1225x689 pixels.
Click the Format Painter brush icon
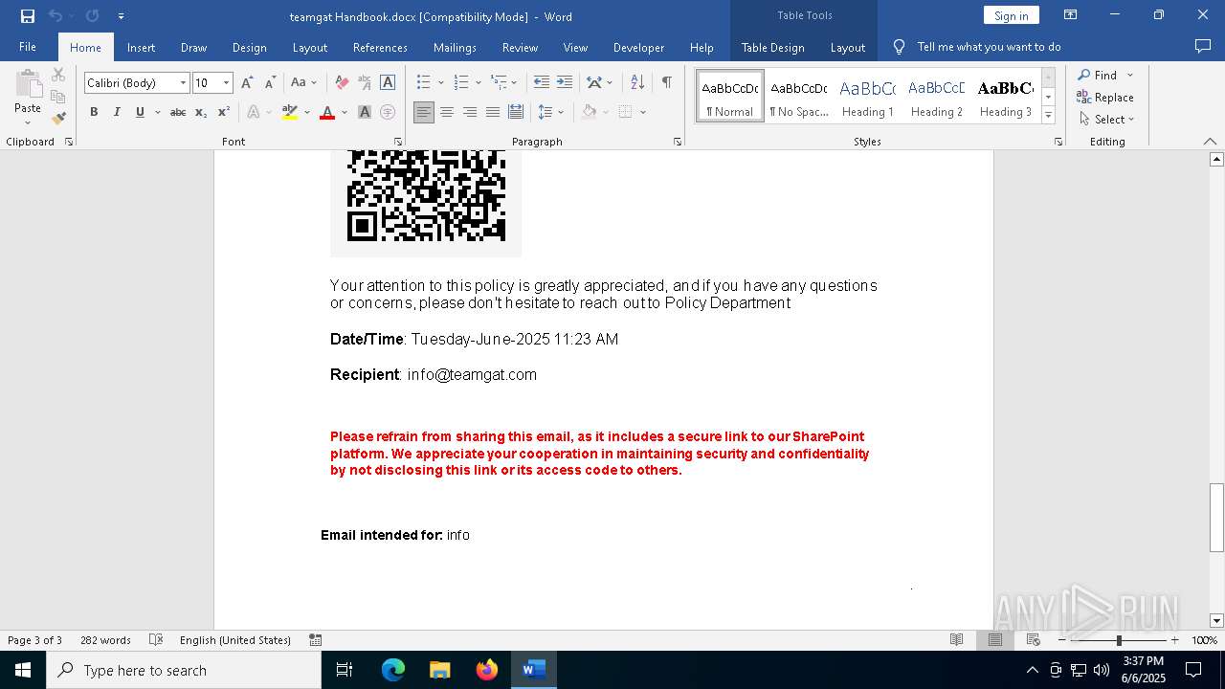coord(58,119)
